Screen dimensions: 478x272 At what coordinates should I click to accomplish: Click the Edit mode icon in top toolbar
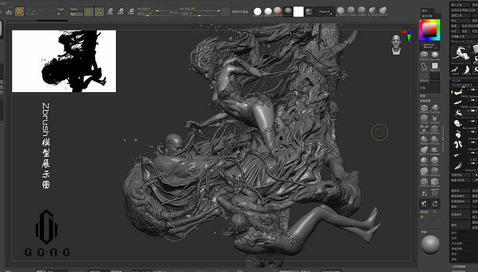[x=88, y=12]
